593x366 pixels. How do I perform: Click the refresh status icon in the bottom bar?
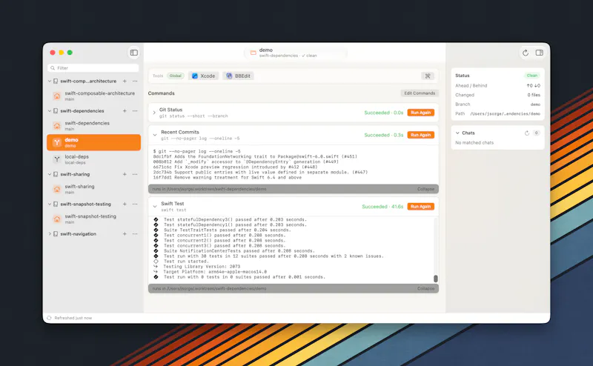point(49,318)
